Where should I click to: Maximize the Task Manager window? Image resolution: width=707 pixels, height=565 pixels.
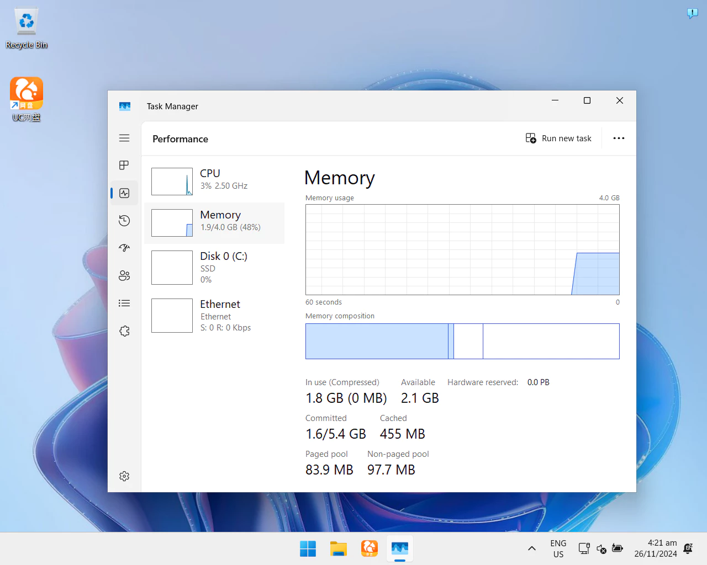pos(587,100)
